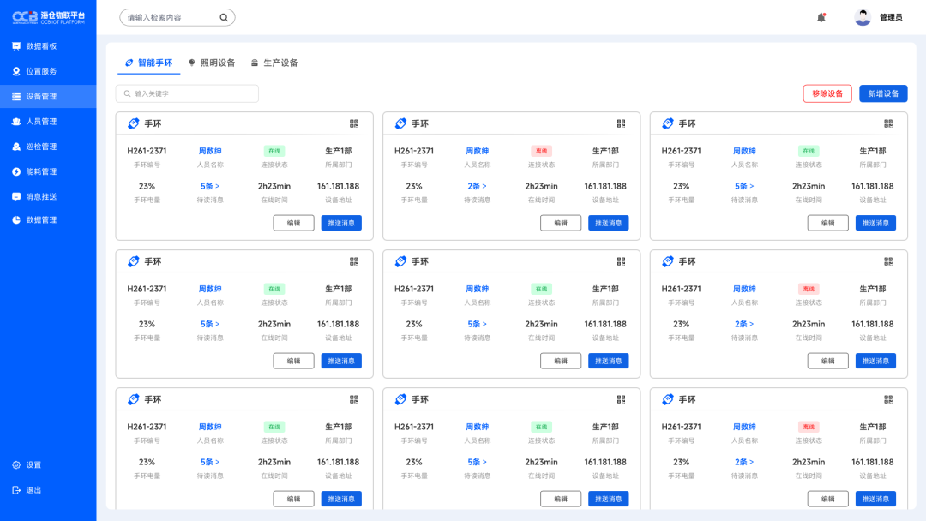This screenshot has height=521, width=926.
Task: Click 退出 logout icon in sidebar
Action: (x=16, y=490)
